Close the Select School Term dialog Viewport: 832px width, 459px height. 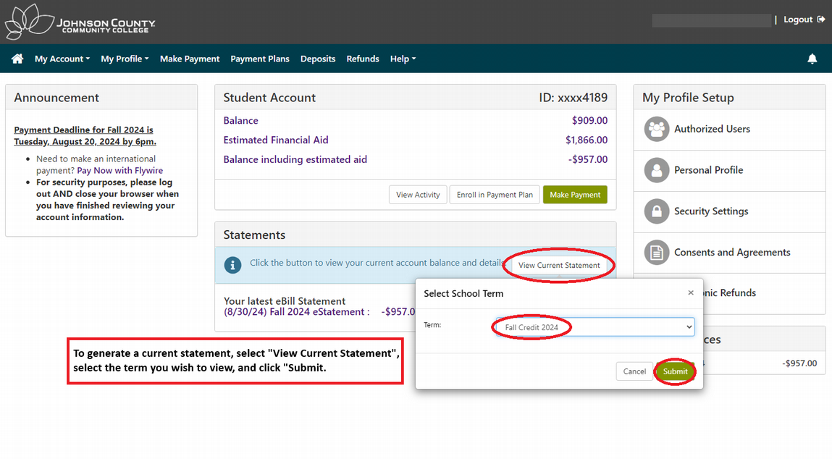point(690,292)
